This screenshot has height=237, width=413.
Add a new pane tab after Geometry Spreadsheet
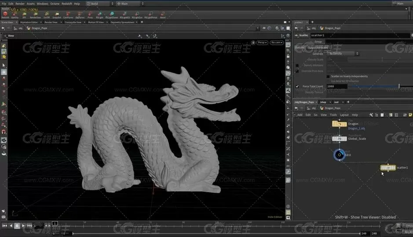click(x=142, y=22)
